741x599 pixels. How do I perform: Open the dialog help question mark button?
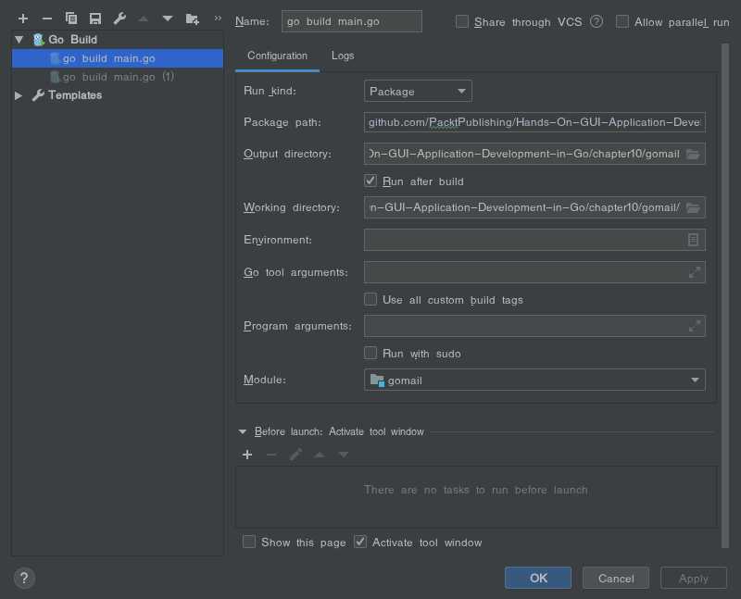pyautogui.click(x=24, y=579)
